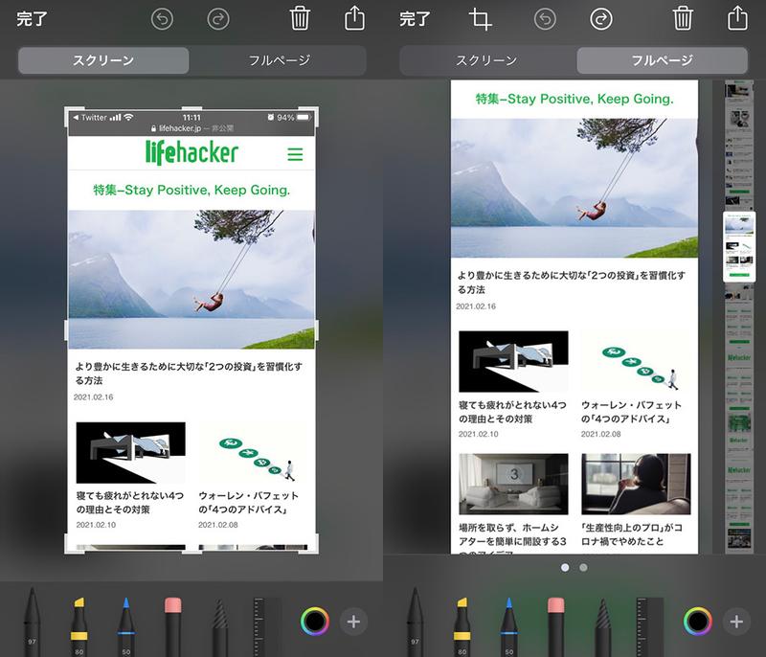Open share sheet in right editor

(737, 18)
